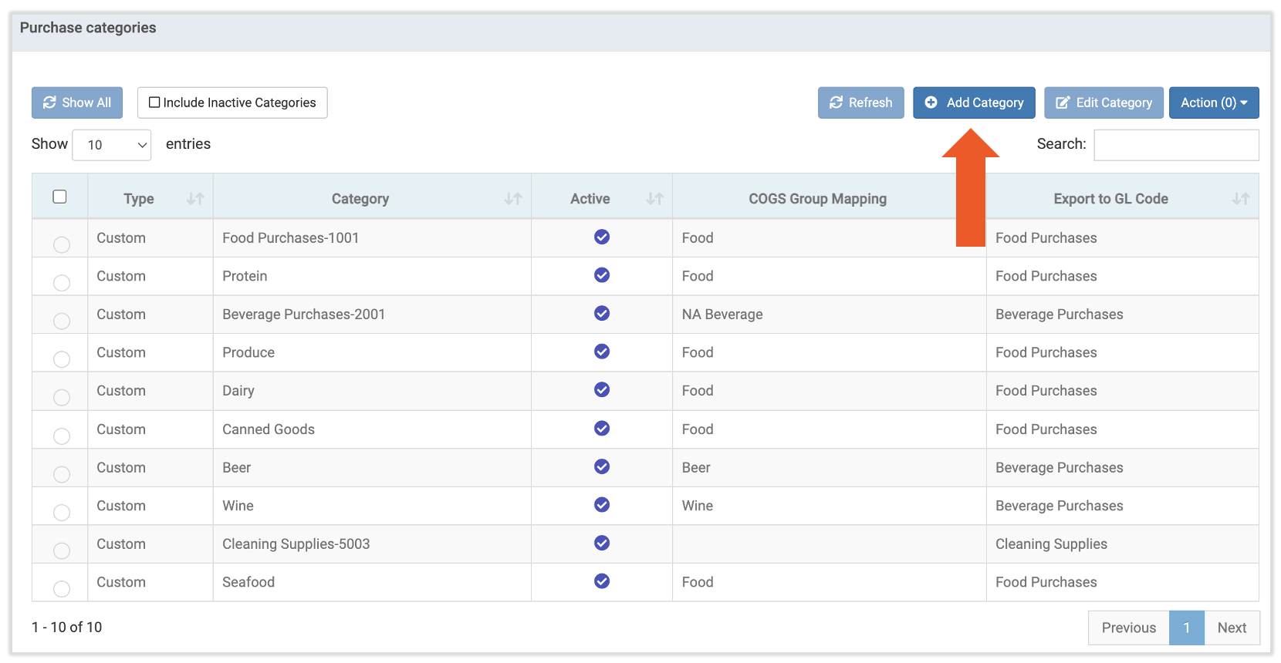
Task: Enable Include Inactive Categories checkbox
Action: tap(154, 103)
